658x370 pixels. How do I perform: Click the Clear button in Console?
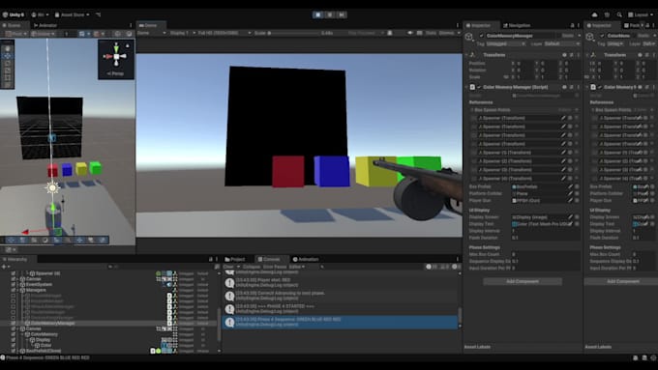[x=228, y=267]
